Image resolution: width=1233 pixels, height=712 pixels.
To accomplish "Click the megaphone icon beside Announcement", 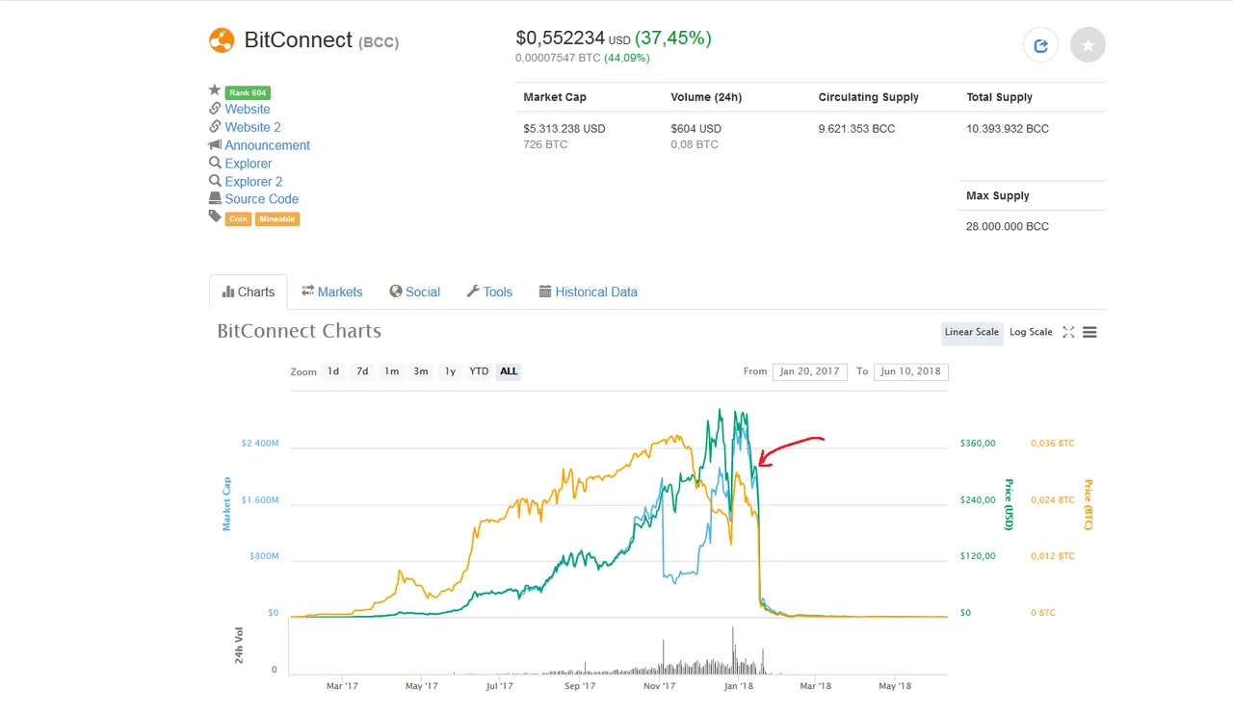I will pyautogui.click(x=215, y=144).
